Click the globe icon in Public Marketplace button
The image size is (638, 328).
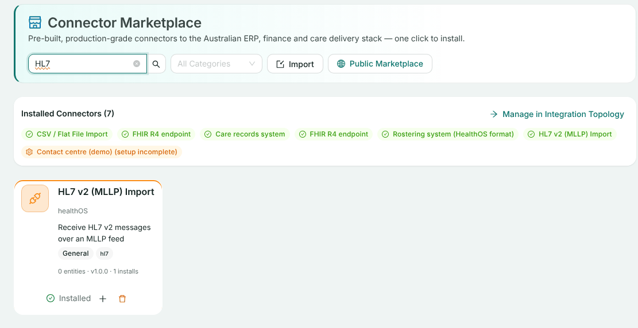click(341, 64)
